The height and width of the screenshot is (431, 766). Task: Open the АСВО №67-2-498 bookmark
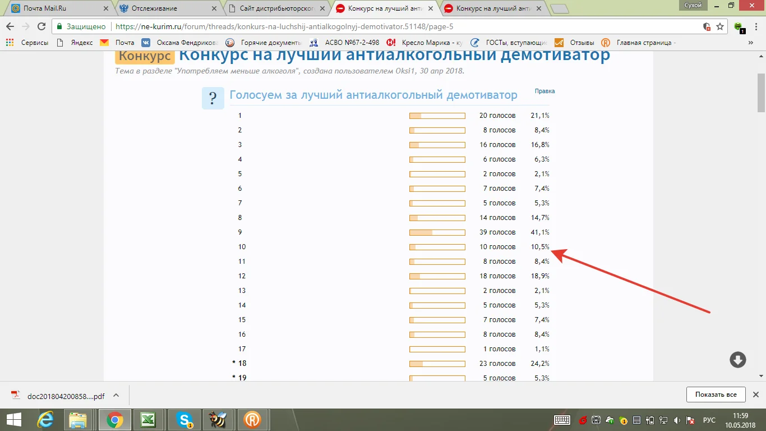pos(345,43)
